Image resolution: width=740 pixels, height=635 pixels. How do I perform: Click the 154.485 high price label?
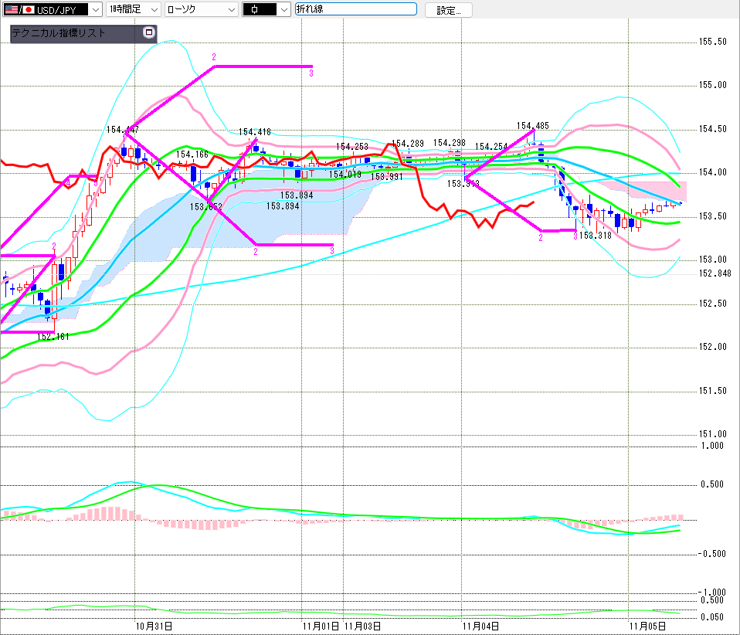click(x=533, y=126)
